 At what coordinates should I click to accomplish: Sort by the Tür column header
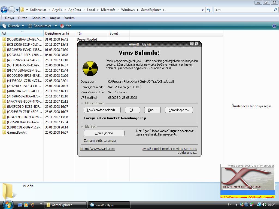click(92, 33)
